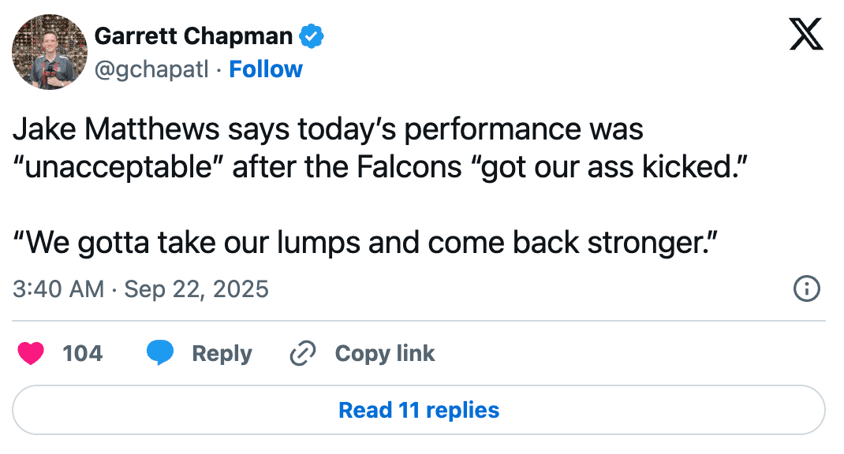Click the 104 likes count

pos(83,354)
